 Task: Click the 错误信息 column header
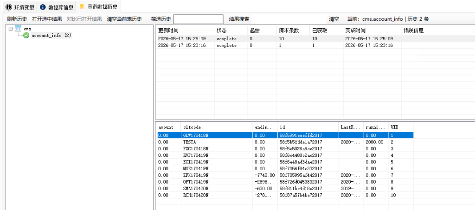(x=438, y=30)
